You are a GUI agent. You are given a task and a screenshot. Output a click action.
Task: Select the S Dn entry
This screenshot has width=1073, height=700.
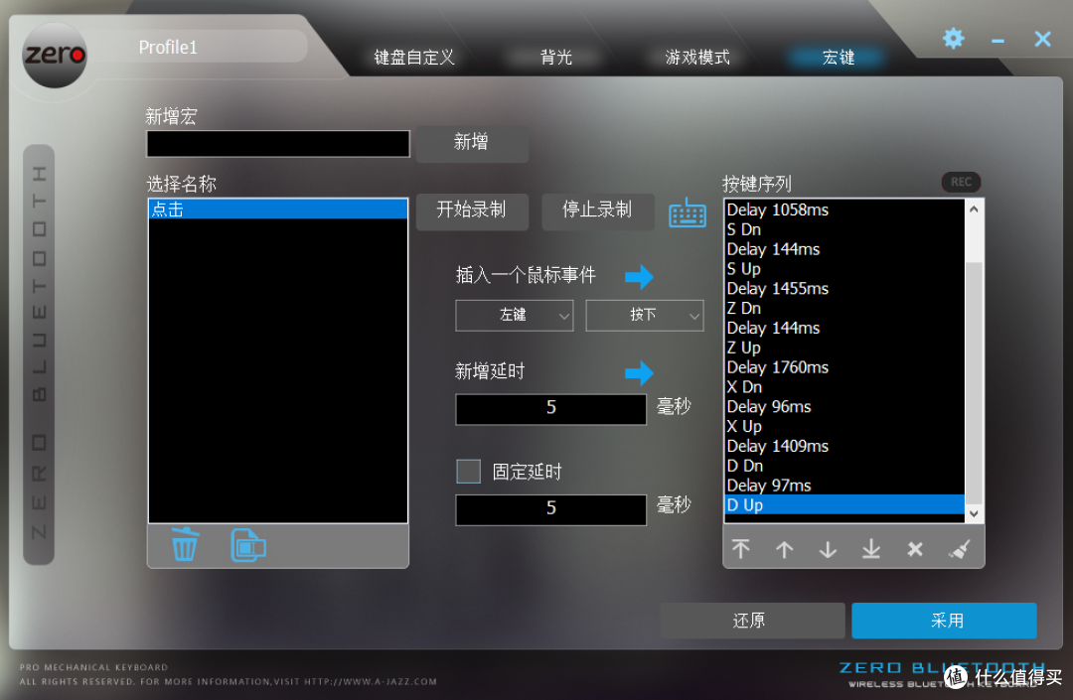pos(844,229)
